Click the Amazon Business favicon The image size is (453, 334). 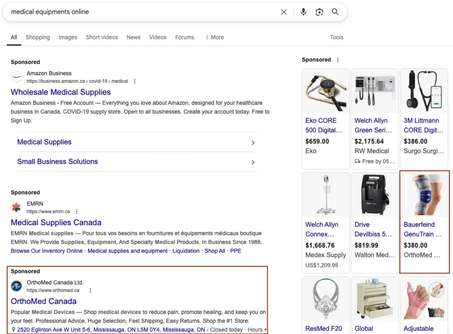[16, 77]
